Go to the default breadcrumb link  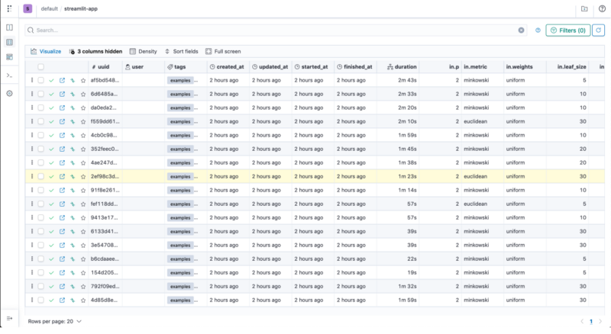(49, 8)
